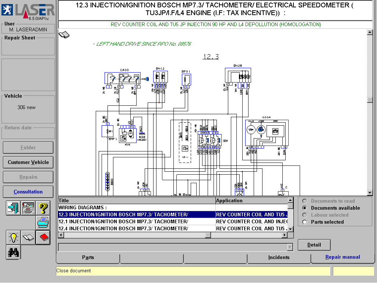
Task: Click the diagram scrollbar down arrow
Action: pyautogui.click(x=370, y=192)
